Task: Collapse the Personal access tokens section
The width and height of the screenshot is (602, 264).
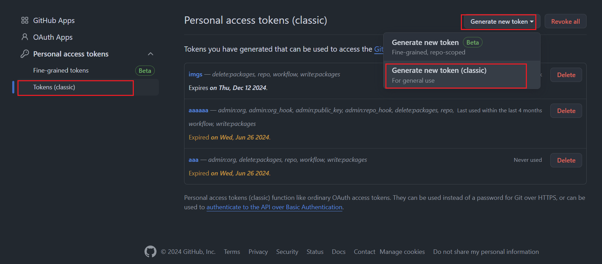Action: pos(151,54)
